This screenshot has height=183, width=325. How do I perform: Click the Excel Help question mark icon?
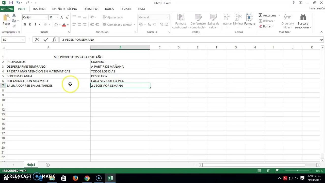coord(294,3)
